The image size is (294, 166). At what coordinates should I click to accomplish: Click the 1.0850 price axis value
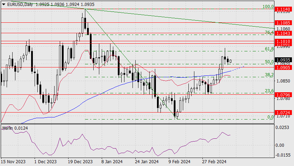click(283, 81)
